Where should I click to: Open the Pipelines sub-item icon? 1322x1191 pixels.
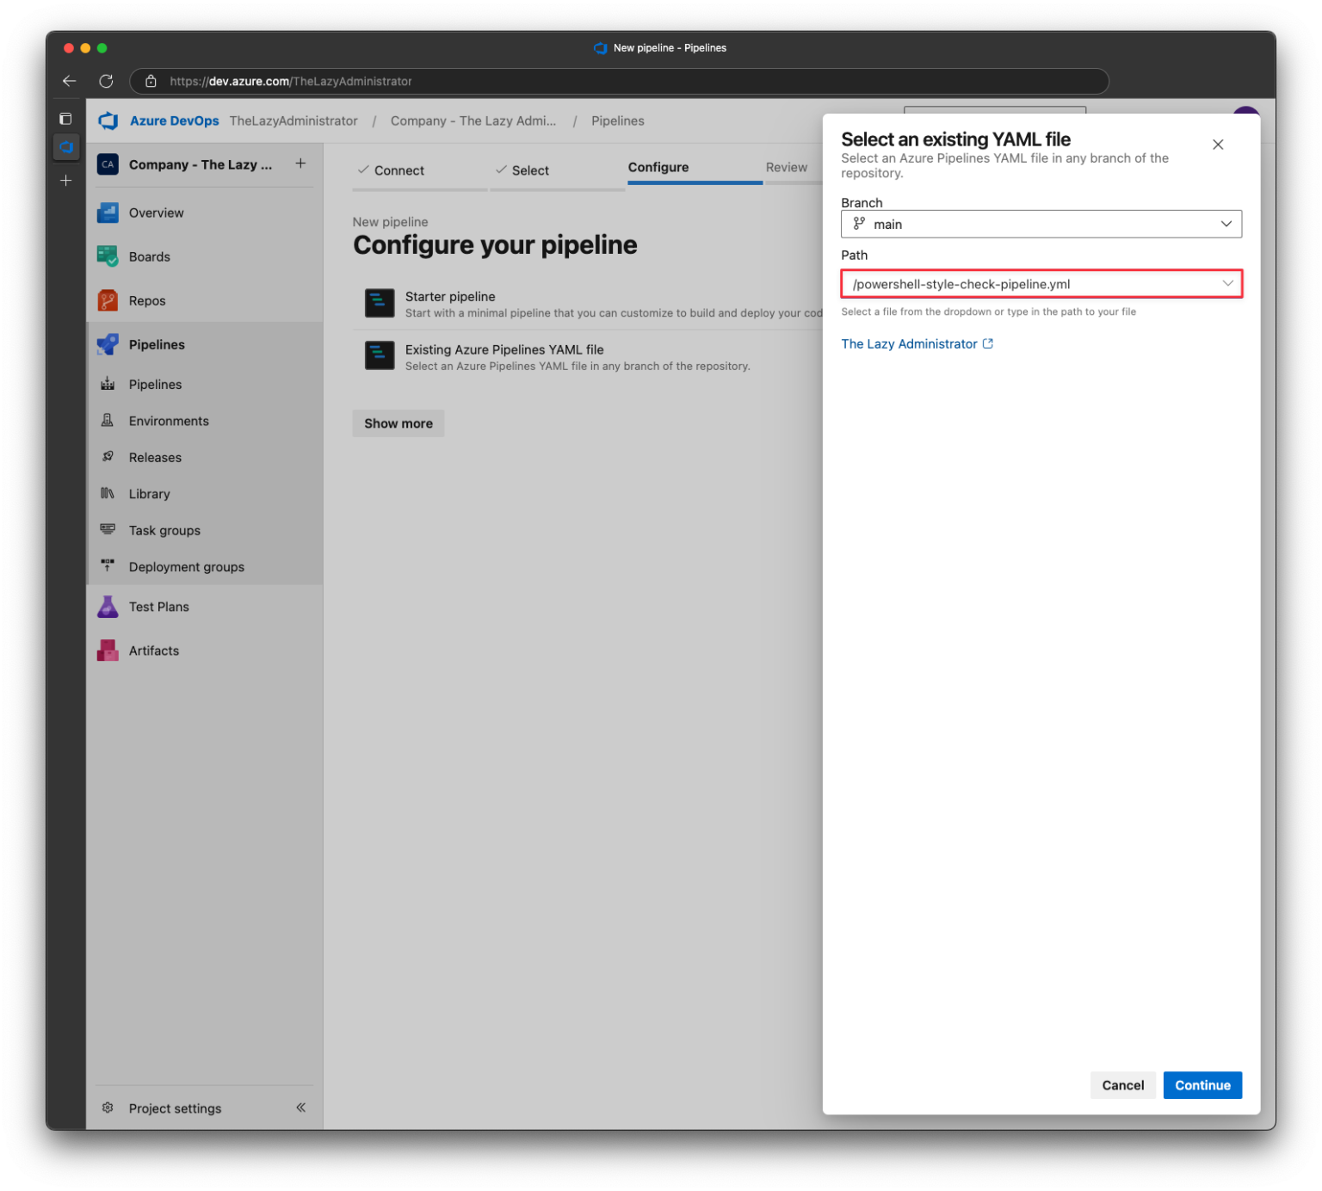click(108, 384)
